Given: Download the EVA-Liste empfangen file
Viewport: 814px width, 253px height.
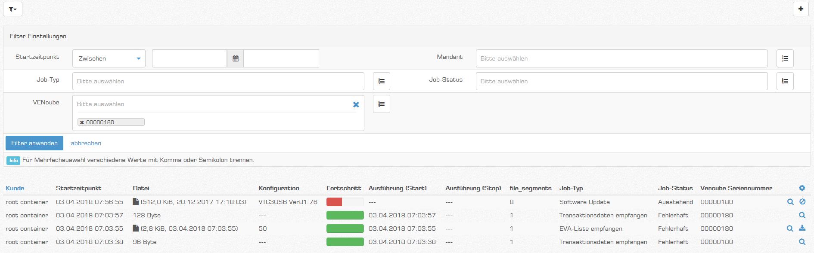Looking at the screenshot, I should coord(802,229).
